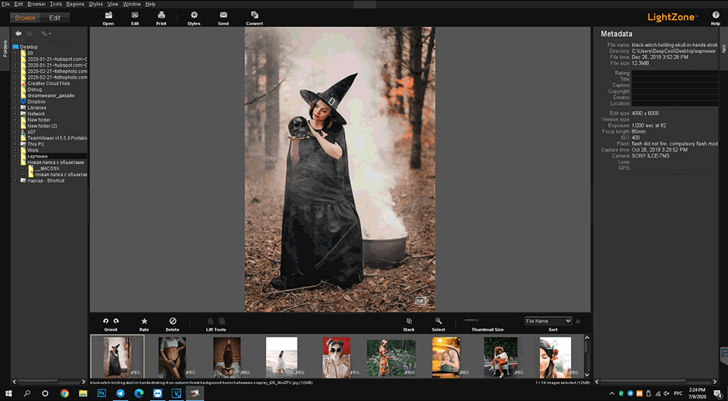Collapse the Новая папка с объектами parent node

[x=15, y=162]
